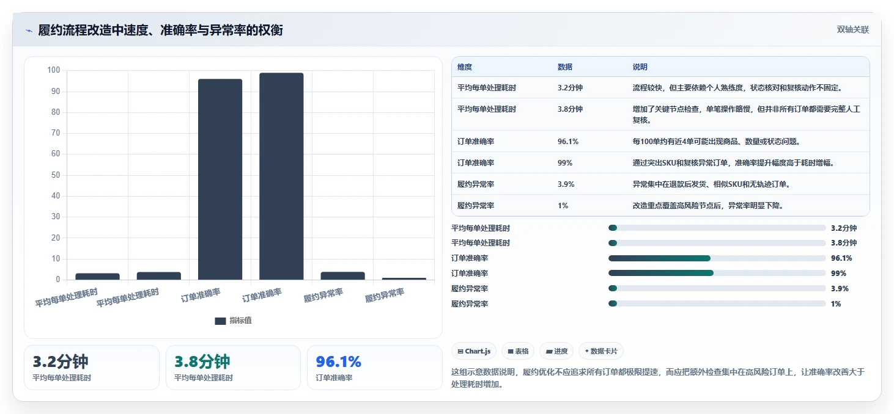This screenshot has width=894, height=414.
Task: Click the 双轴关联 label in header
Action: [853, 30]
